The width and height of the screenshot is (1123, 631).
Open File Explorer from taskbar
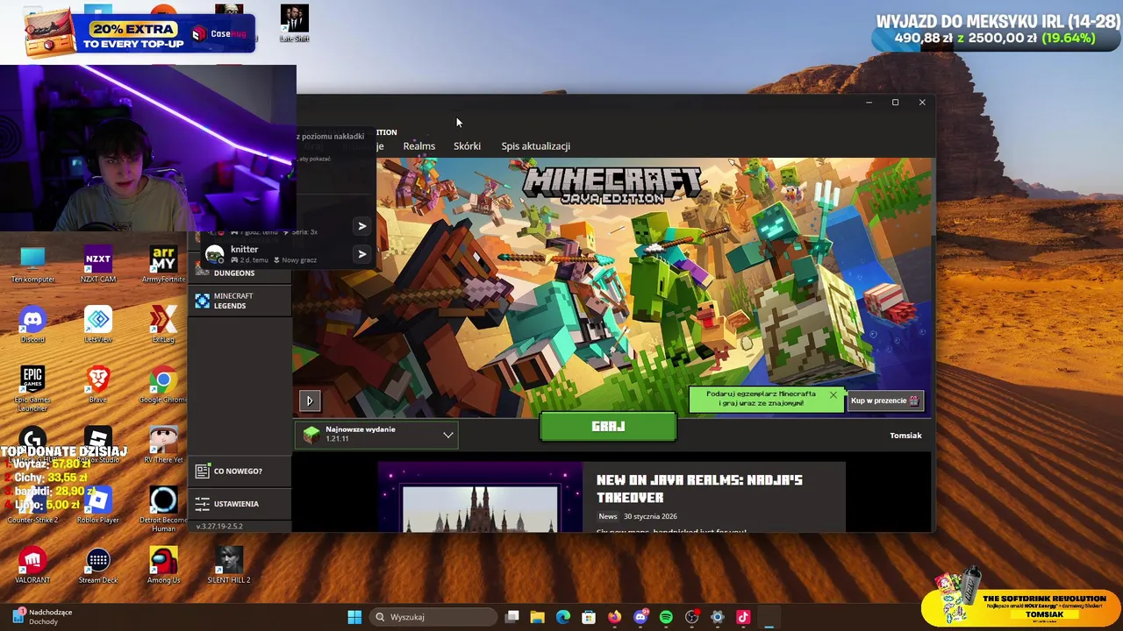[538, 617]
